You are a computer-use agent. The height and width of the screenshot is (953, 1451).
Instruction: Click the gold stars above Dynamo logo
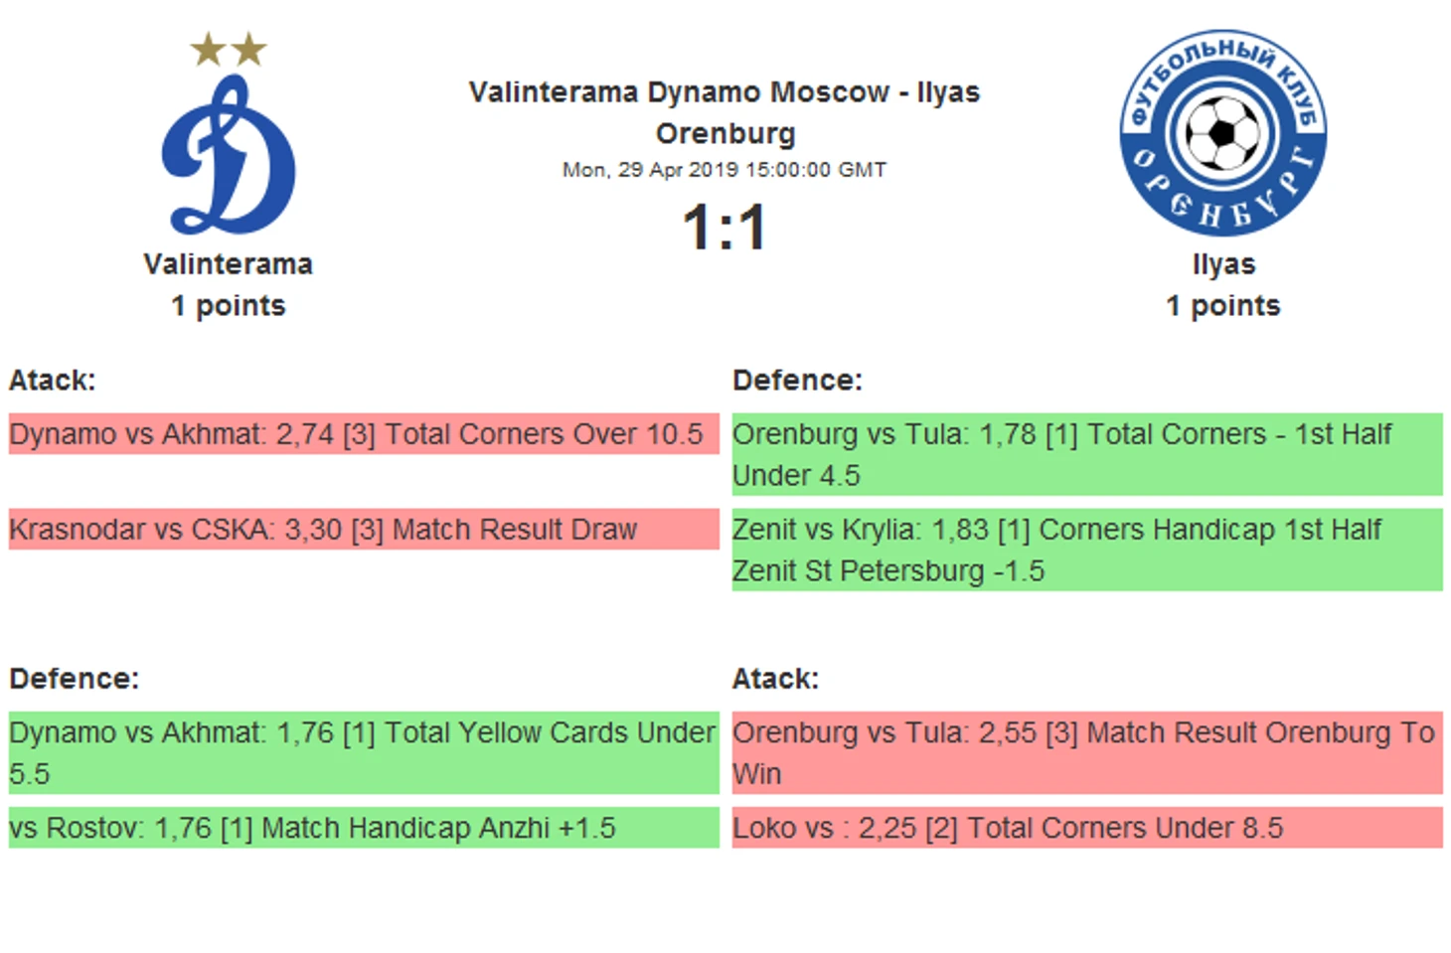[229, 49]
